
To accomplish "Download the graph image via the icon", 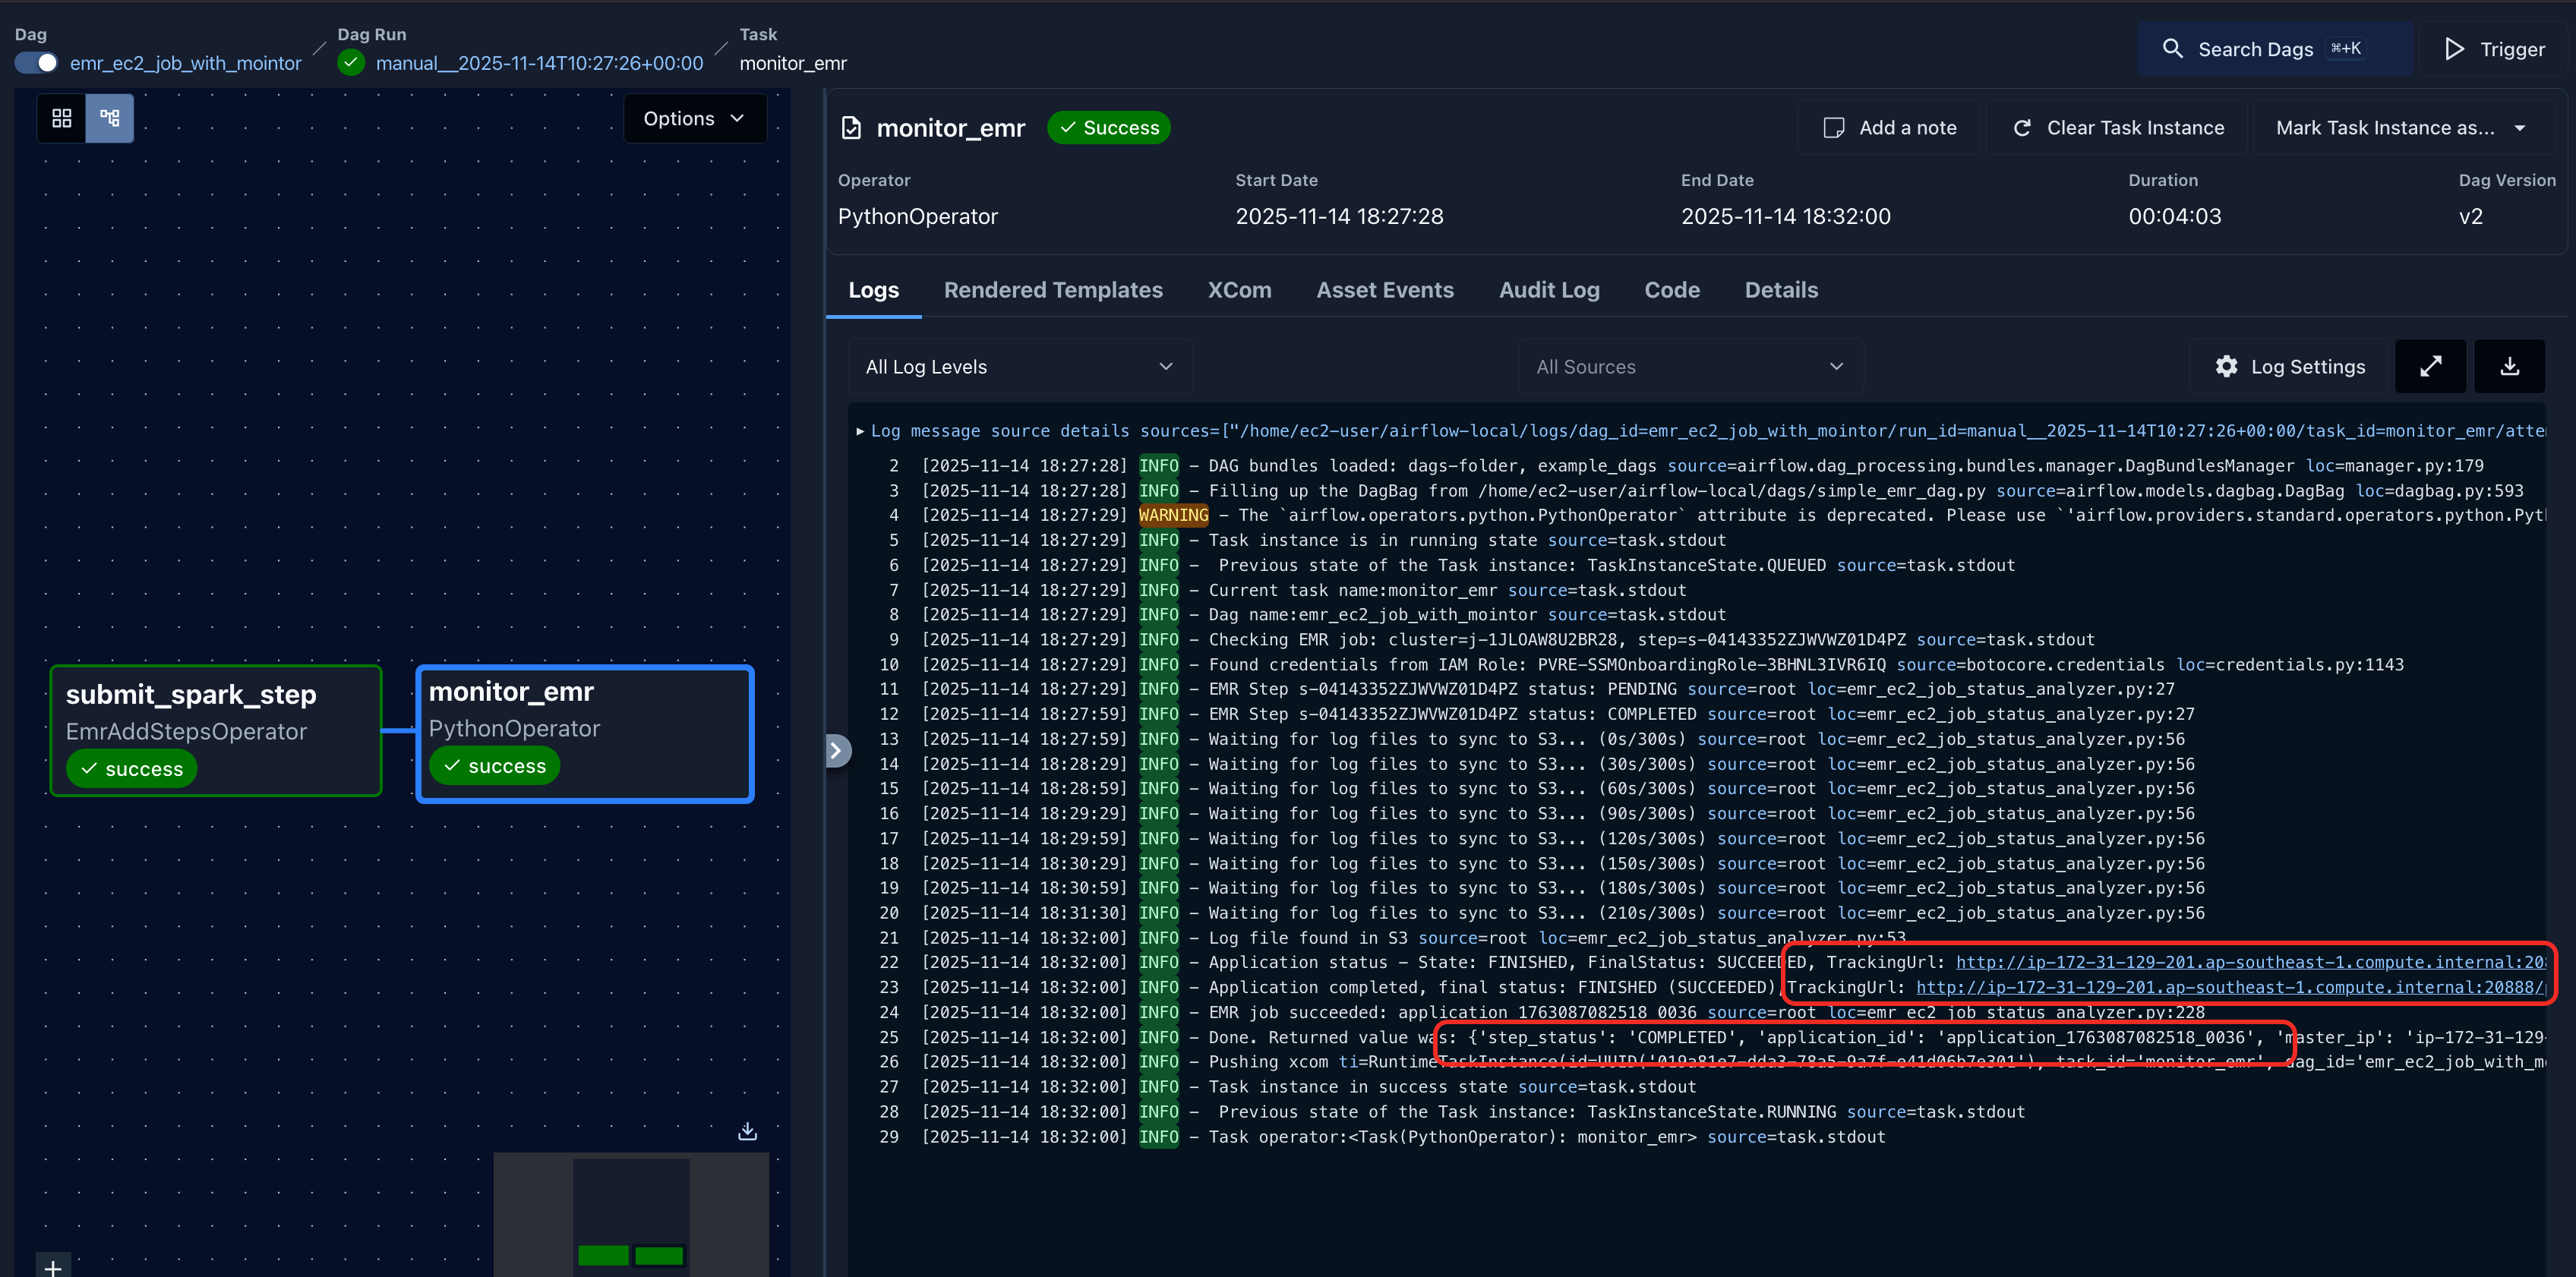I will (747, 1131).
